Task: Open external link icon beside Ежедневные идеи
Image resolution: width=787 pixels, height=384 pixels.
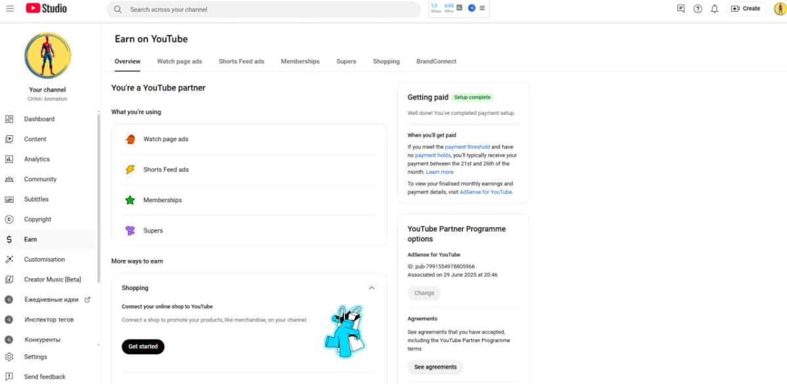Action: pyautogui.click(x=88, y=299)
